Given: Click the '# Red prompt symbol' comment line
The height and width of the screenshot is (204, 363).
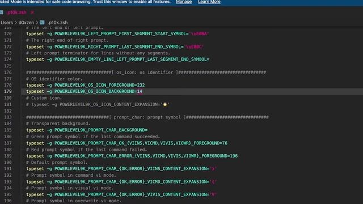Looking at the screenshot, I should [x=87, y=150].
